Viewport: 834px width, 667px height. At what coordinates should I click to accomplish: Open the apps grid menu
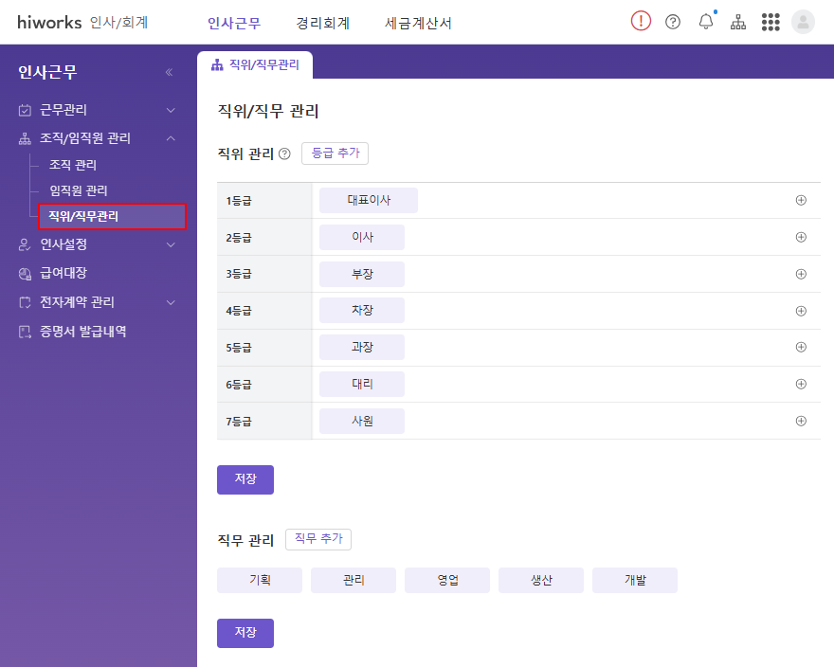(771, 22)
